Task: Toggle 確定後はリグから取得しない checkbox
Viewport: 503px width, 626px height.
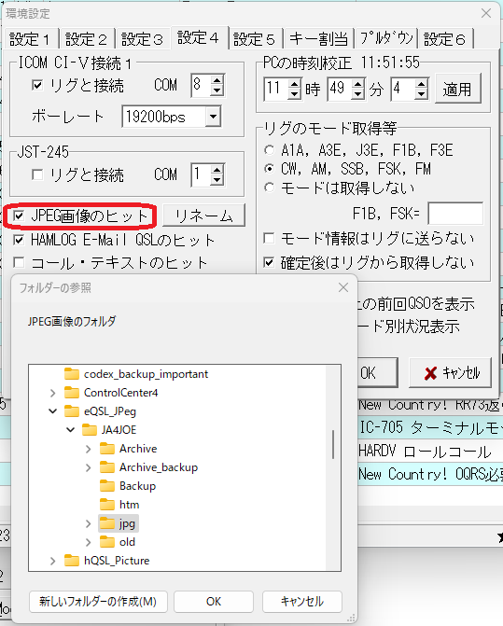Action: point(269,262)
